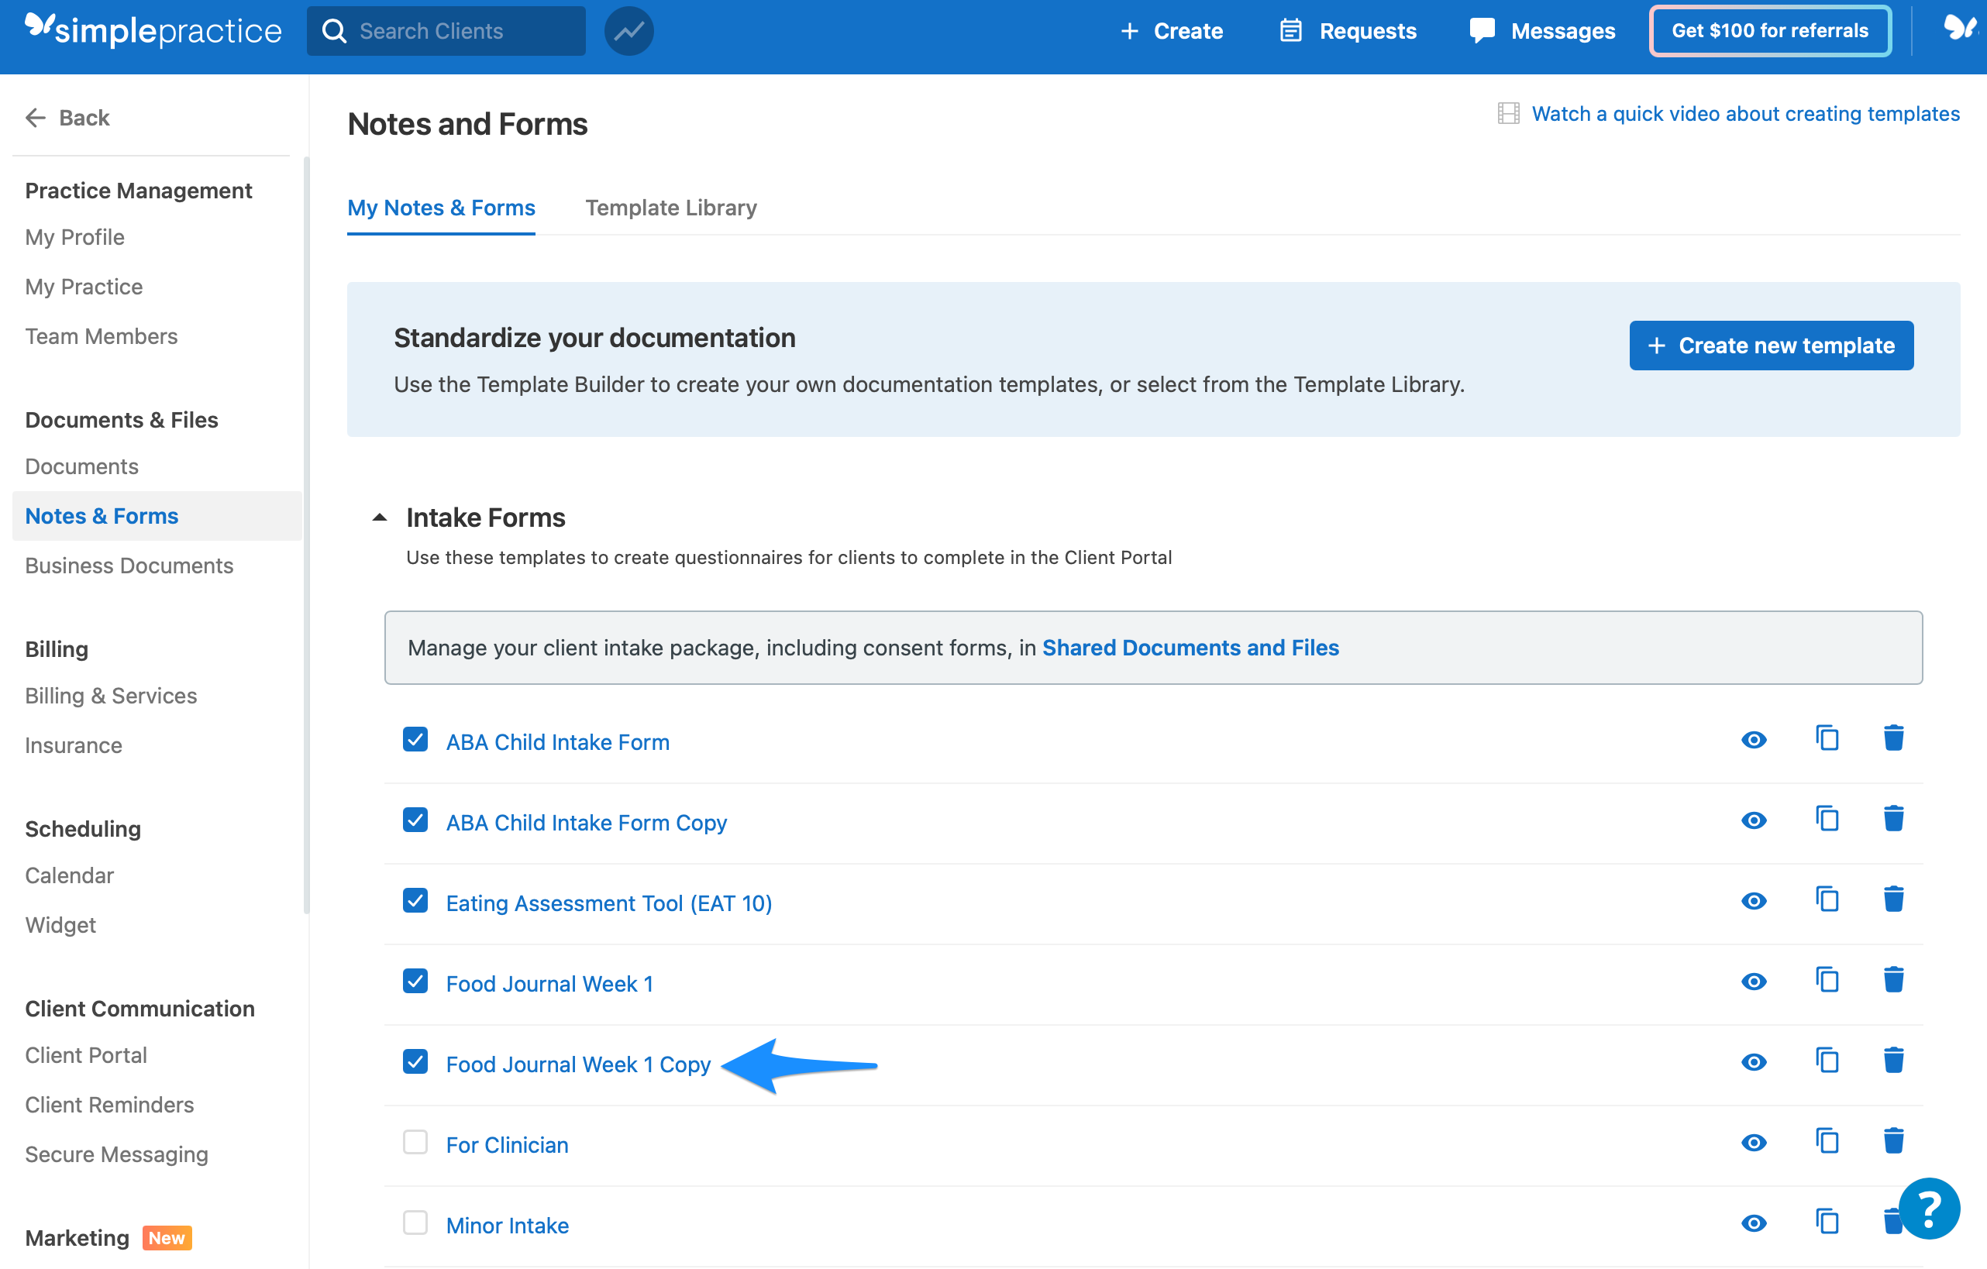This screenshot has width=1987, height=1269.
Task: Duplicate Food Journal Week 1 Copy
Action: 1827,1061
